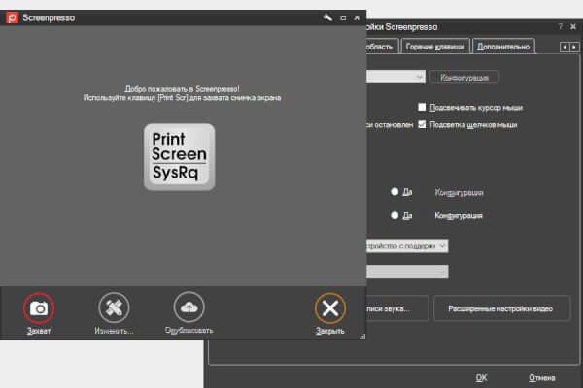Open the Edit (Изменить...) tools icon
583x388 pixels.
[x=114, y=307]
